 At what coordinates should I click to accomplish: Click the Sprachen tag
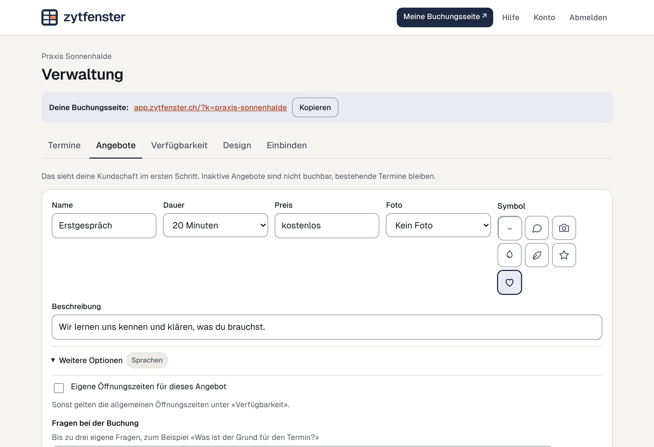tap(147, 360)
